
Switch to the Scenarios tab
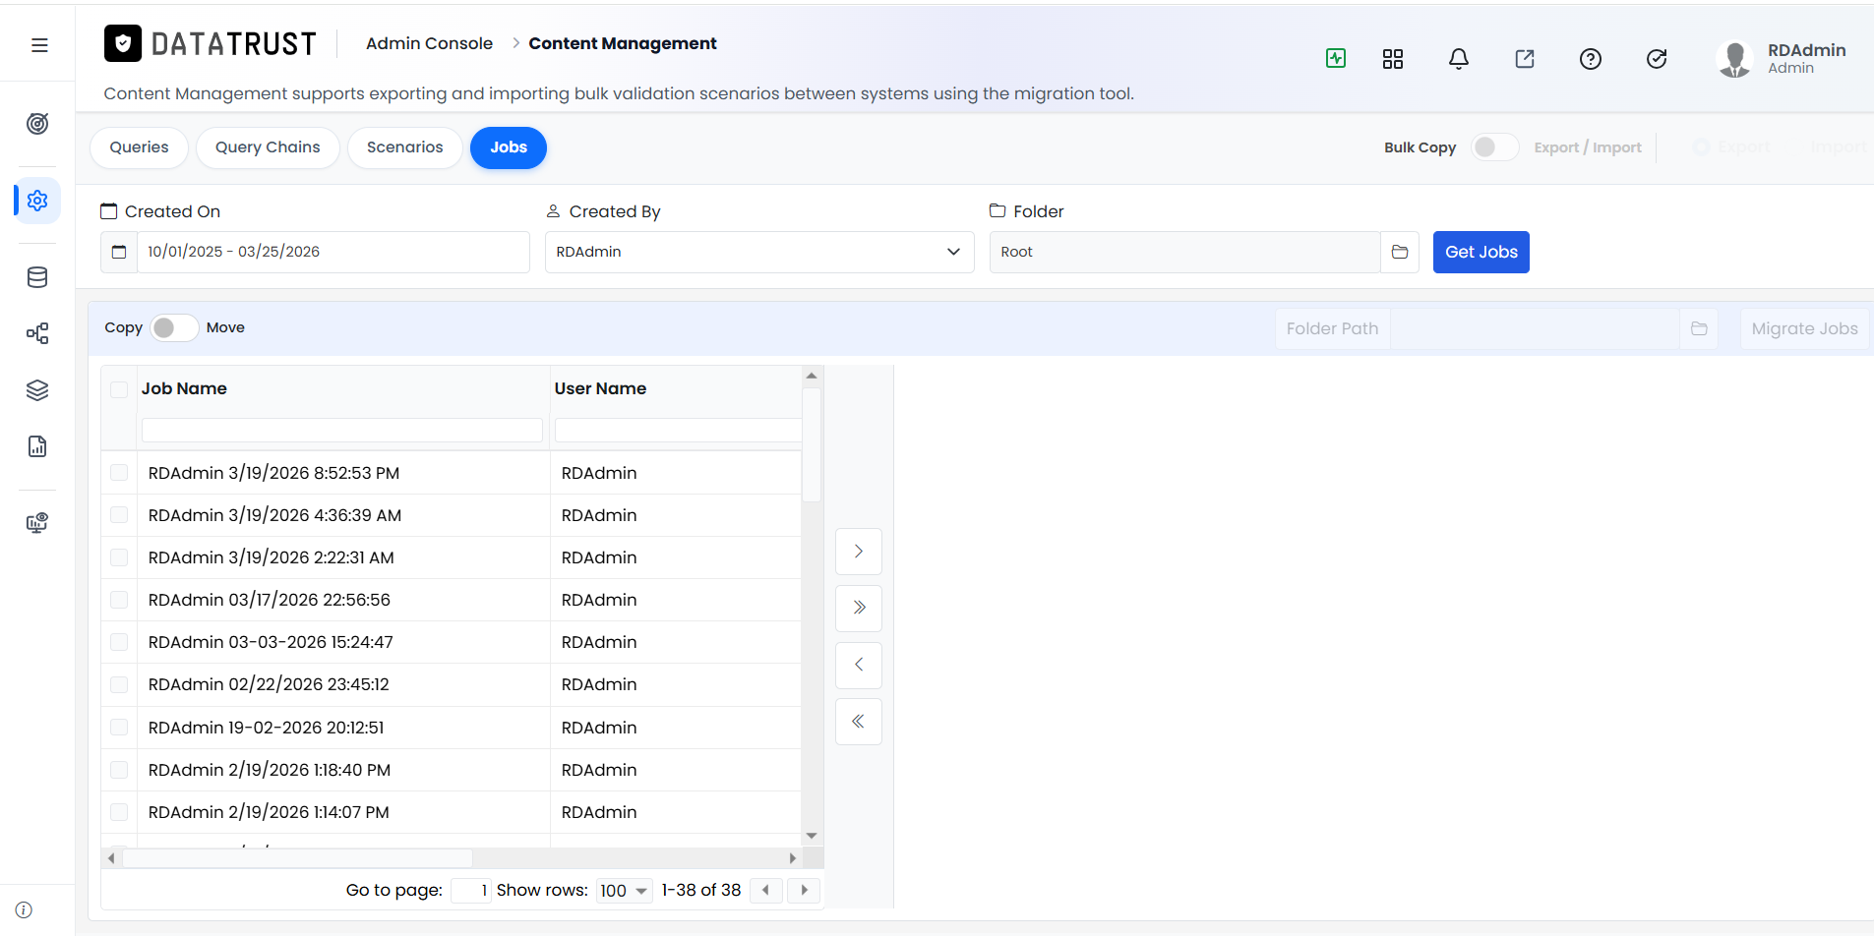(404, 147)
